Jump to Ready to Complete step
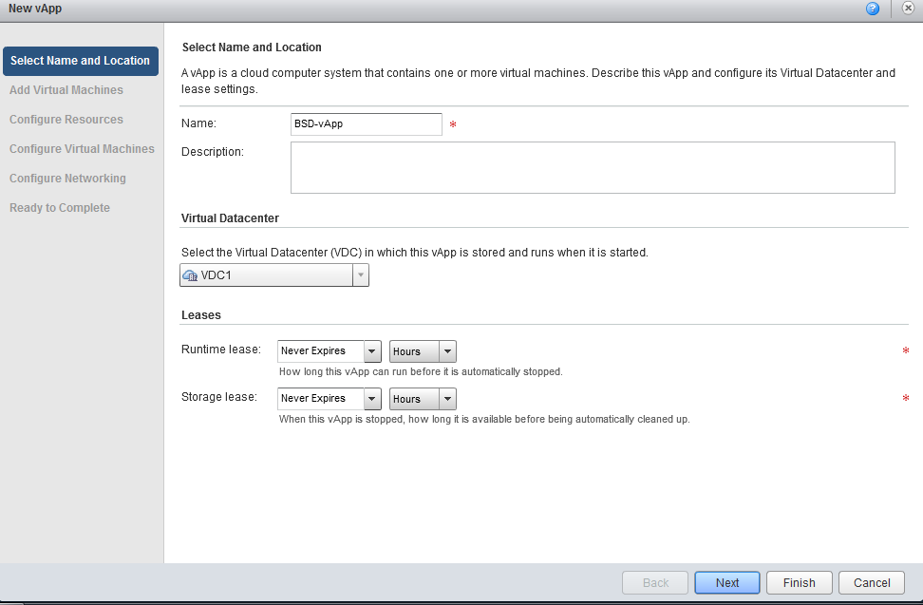 [60, 208]
